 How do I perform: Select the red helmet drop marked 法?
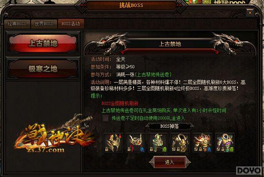(135, 142)
